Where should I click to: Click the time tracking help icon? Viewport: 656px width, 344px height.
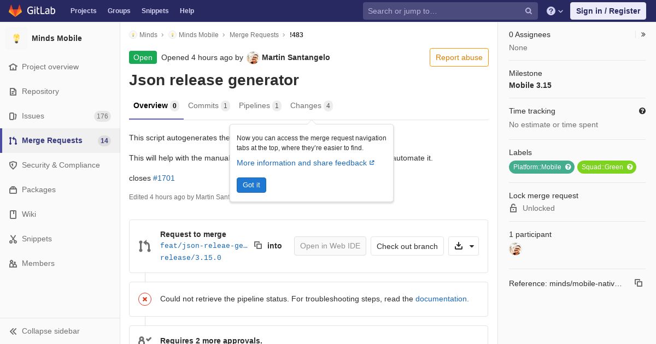point(642,111)
